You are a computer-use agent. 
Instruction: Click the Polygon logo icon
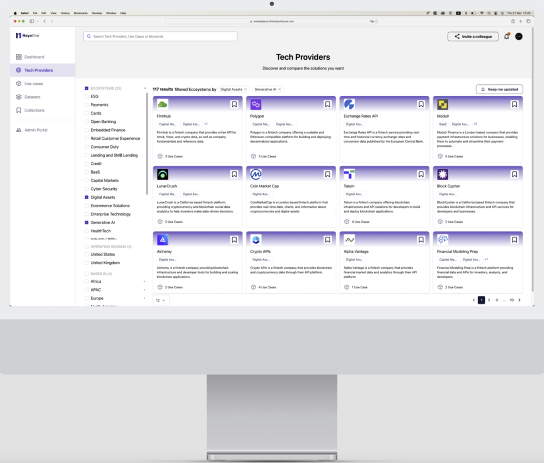pyautogui.click(x=256, y=104)
